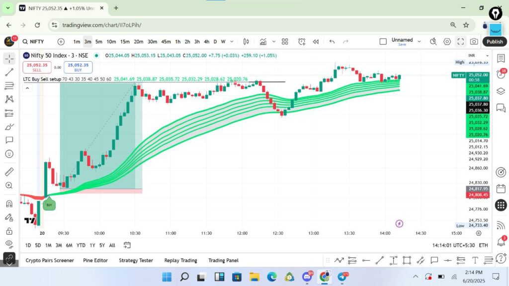Add a symbol to compare

tap(61, 42)
